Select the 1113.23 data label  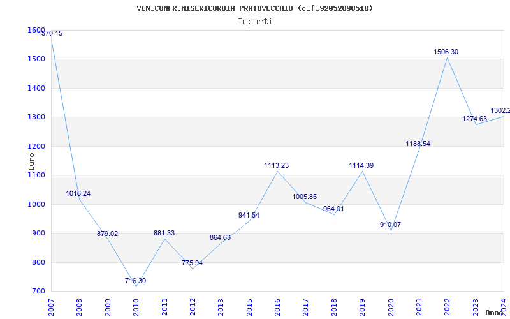tap(277, 165)
